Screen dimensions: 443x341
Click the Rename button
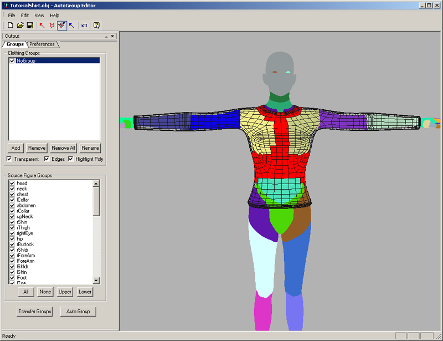coord(90,148)
